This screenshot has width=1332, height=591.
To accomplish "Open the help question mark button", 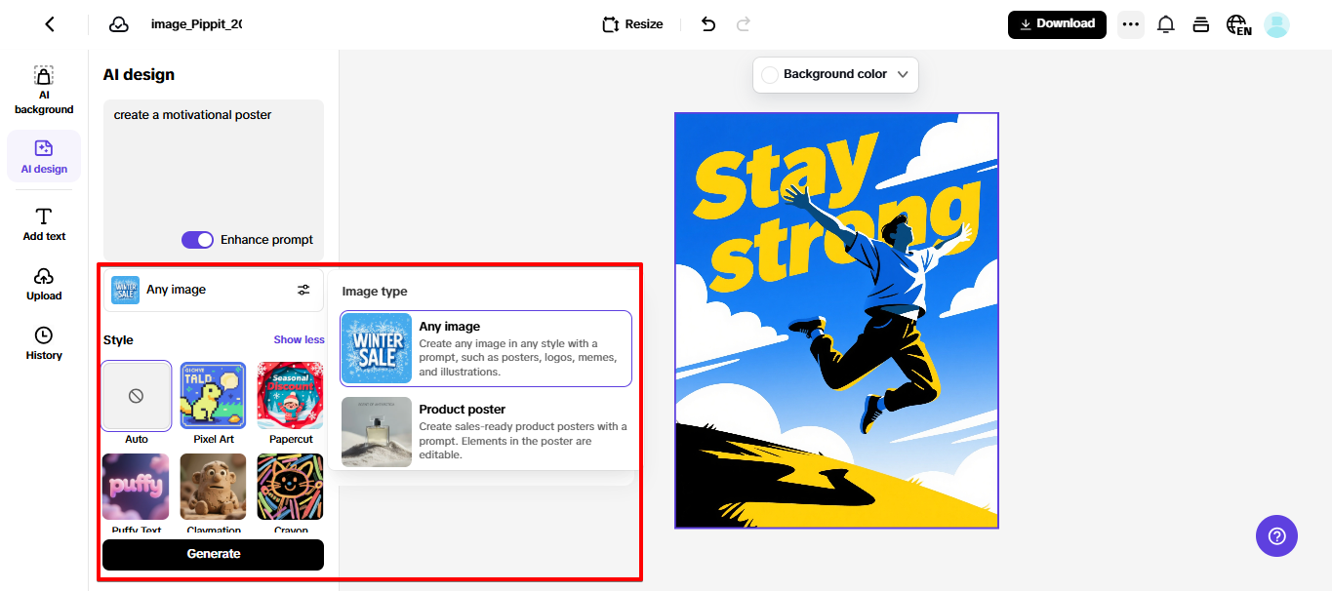I will (x=1276, y=535).
